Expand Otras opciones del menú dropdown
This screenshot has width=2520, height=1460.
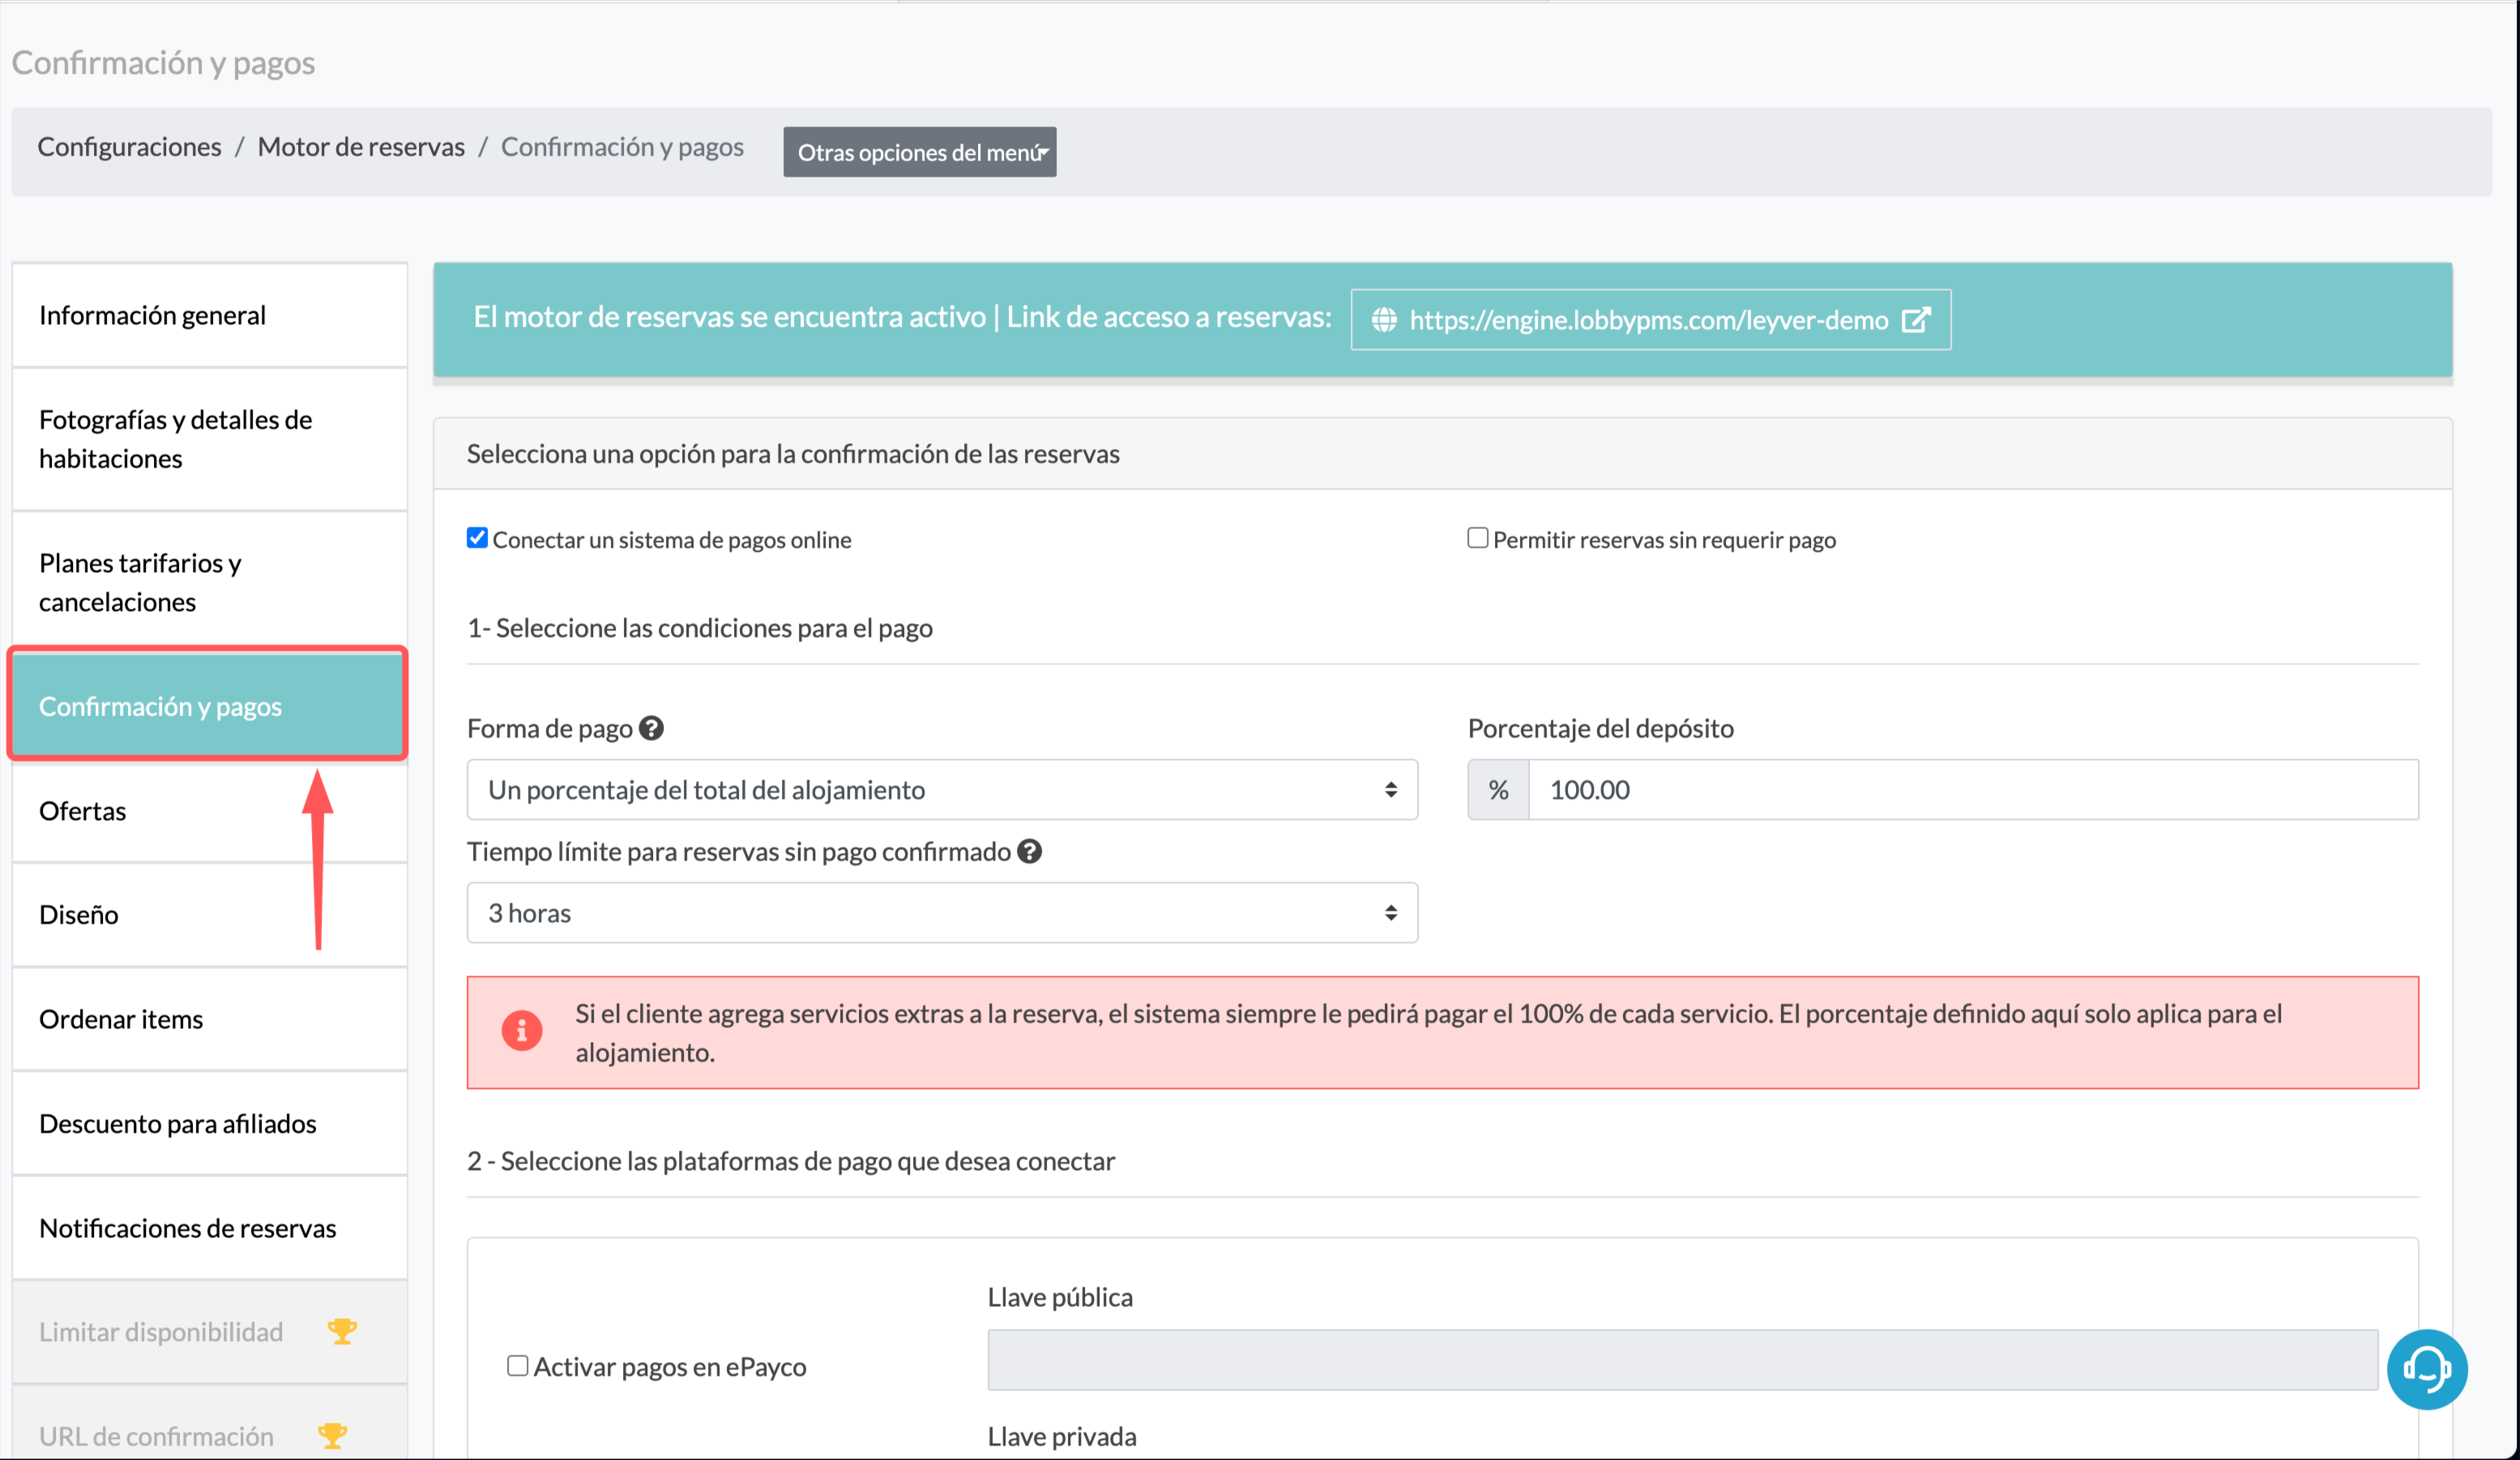coord(920,152)
